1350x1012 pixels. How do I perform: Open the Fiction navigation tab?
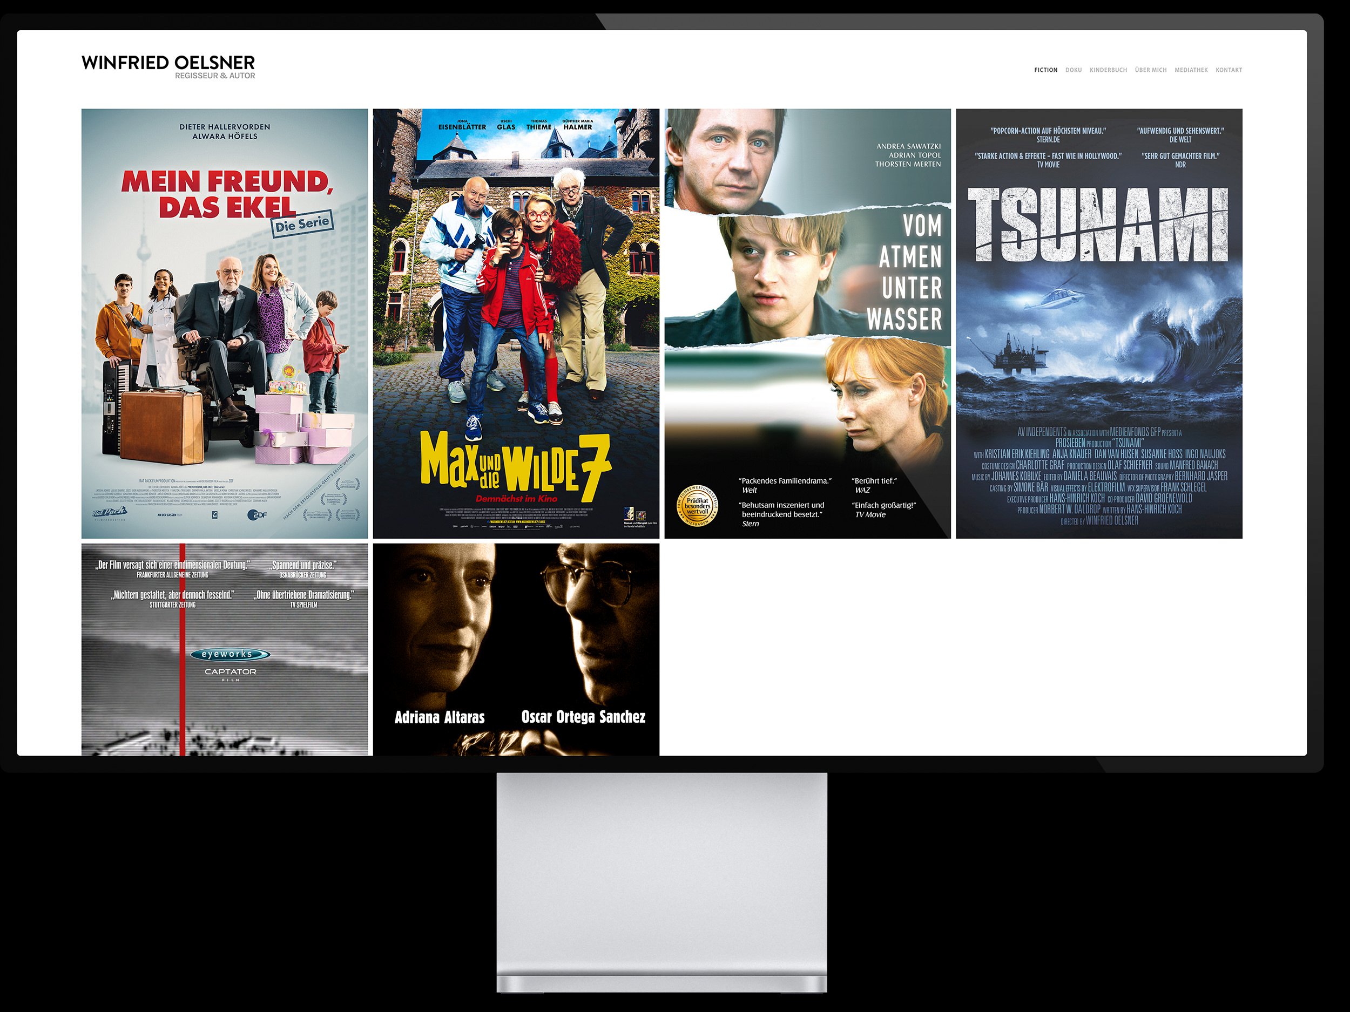[1045, 70]
